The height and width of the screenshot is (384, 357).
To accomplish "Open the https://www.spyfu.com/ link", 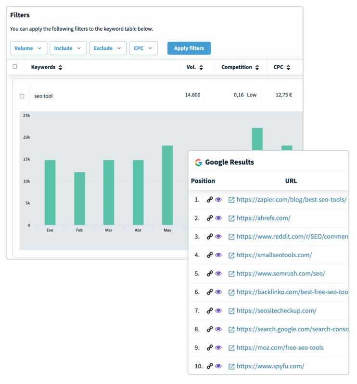I will [270, 366].
